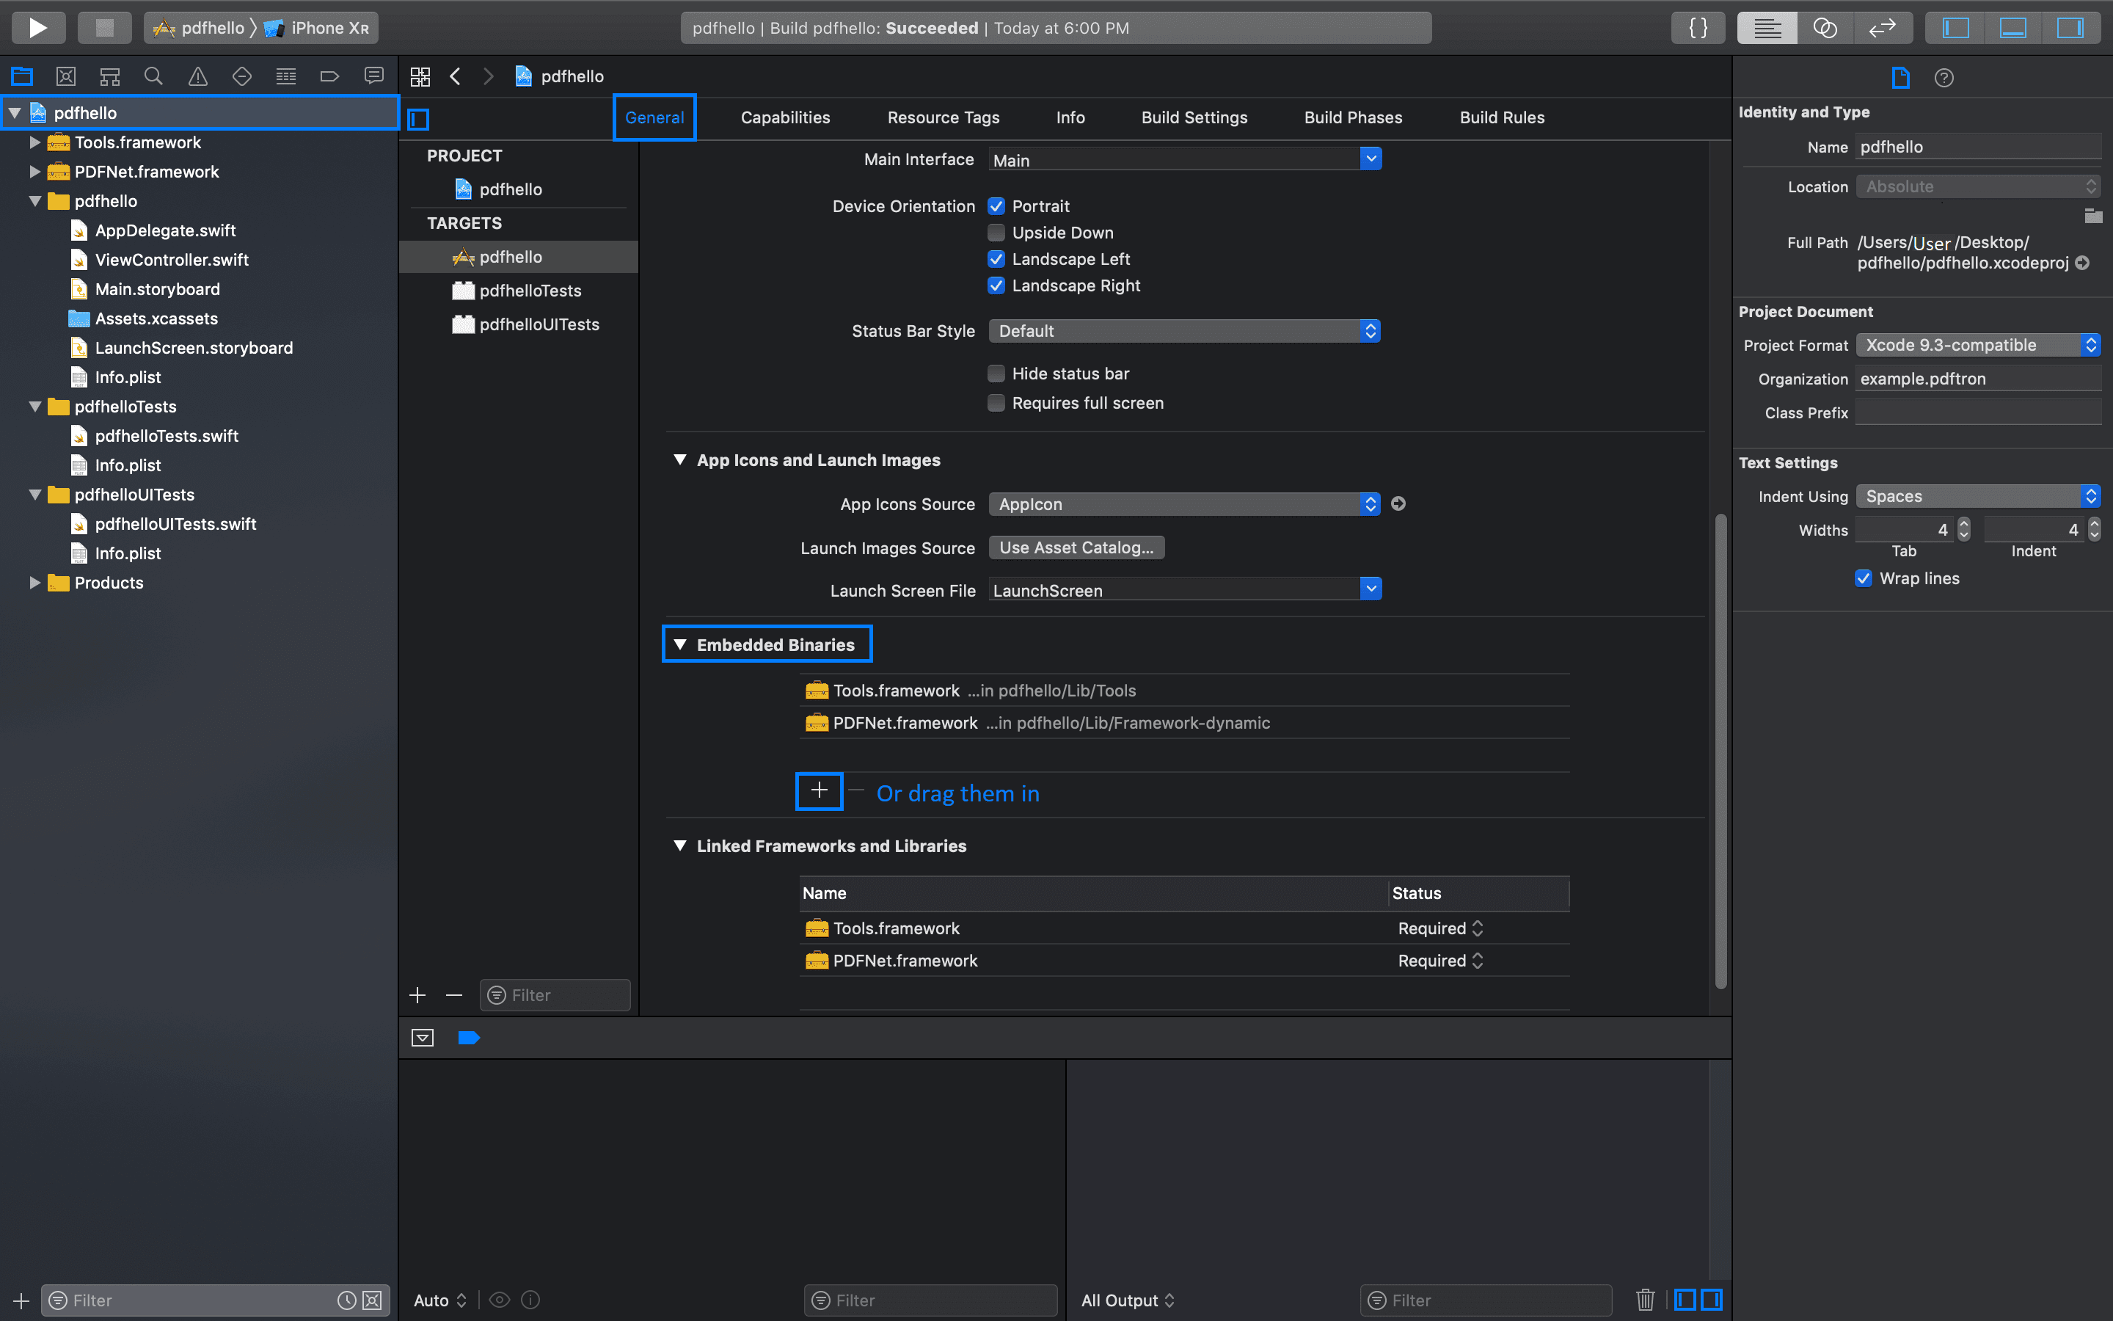Show the Version editor arrows icon

coord(1882,28)
